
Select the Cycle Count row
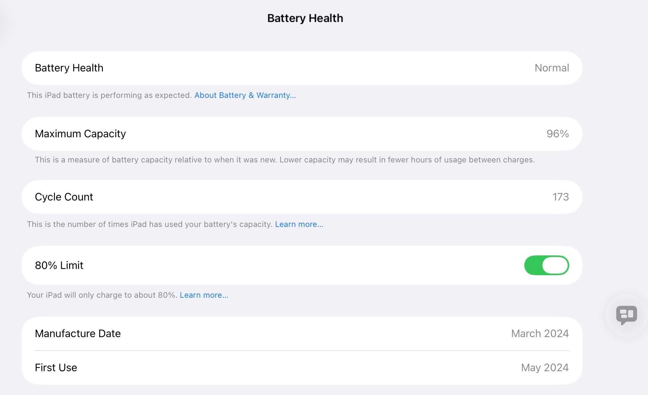pos(302,197)
